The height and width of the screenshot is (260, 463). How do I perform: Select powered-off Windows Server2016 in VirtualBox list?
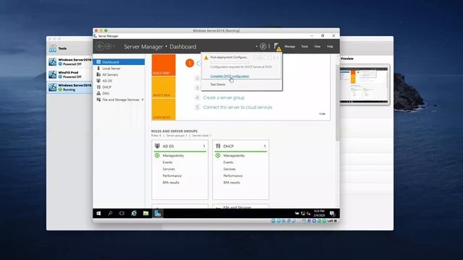tap(69, 61)
